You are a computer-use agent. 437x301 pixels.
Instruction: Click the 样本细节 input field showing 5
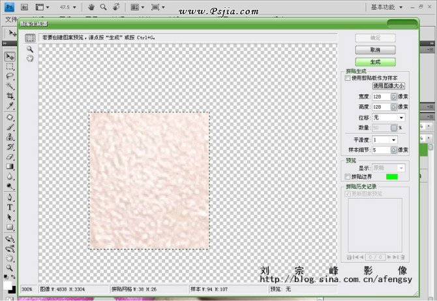382,150
